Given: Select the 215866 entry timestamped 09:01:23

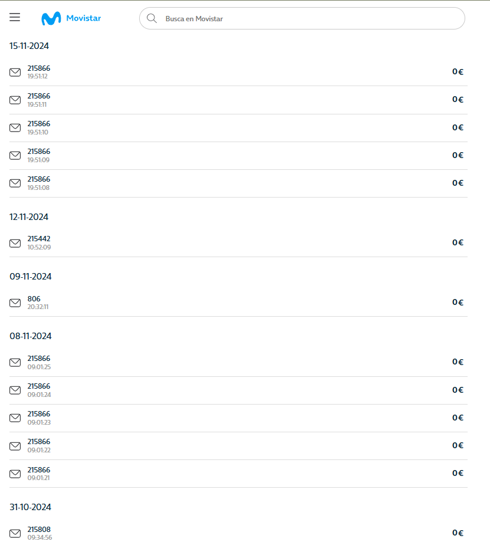Looking at the screenshot, I should pos(39,416).
